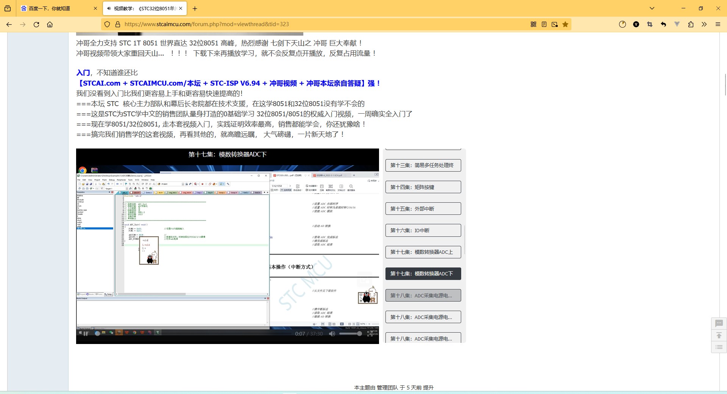Play the highlighted grey 第十八集: ADC采集电源电 episode

(x=423, y=295)
